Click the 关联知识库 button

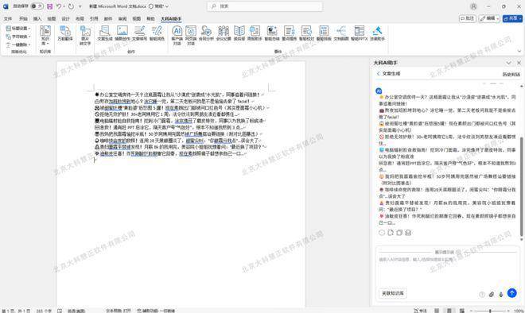pyautogui.click(x=393, y=293)
